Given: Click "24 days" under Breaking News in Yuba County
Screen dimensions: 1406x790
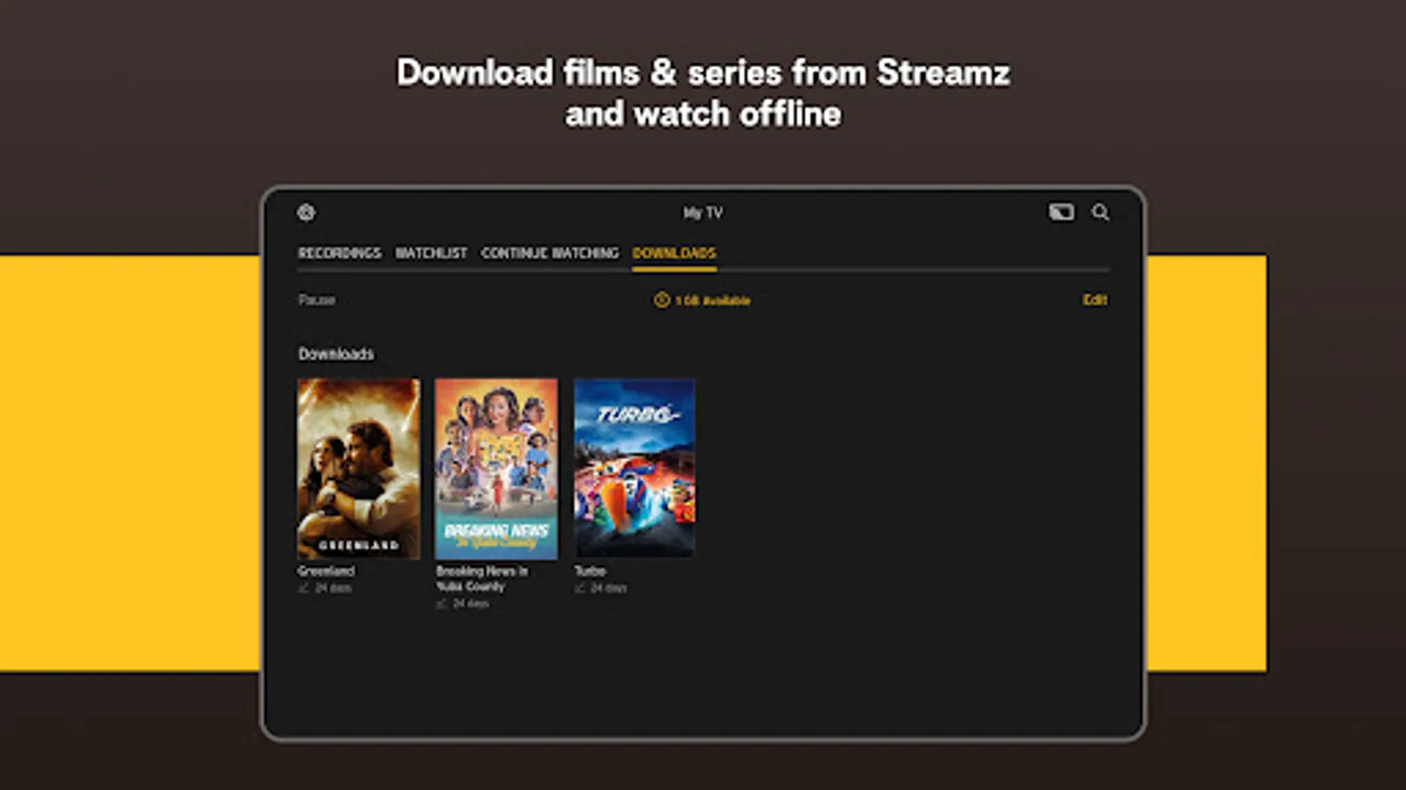Looking at the screenshot, I should tap(471, 604).
